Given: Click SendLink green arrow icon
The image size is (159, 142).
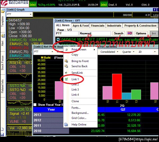Looking at the screenshot, I should [66, 73].
